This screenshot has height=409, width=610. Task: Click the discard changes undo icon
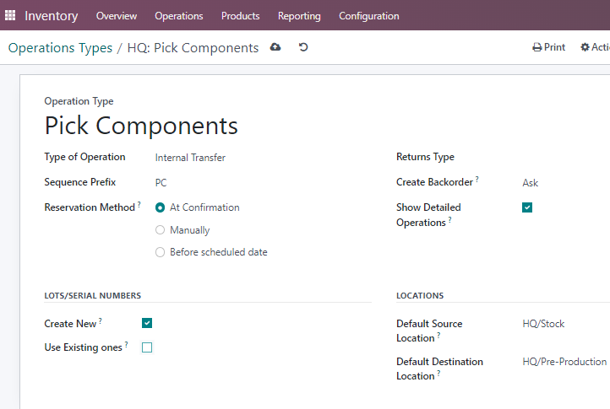303,47
